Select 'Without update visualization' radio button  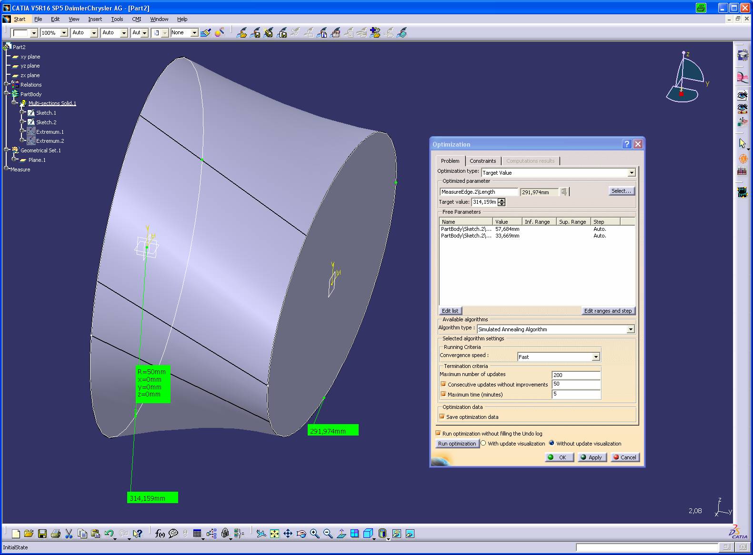pyautogui.click(x=552, y=443)
